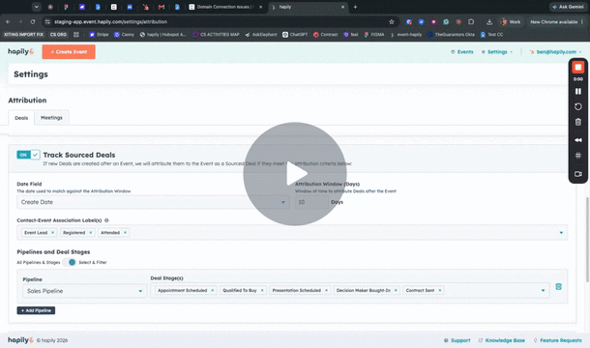Close the hapily browser tab

click(x=342, y=7)
